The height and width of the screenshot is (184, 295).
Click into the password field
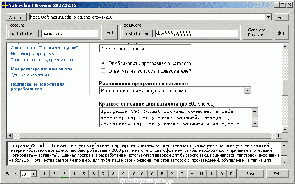[x=196, y=34]
